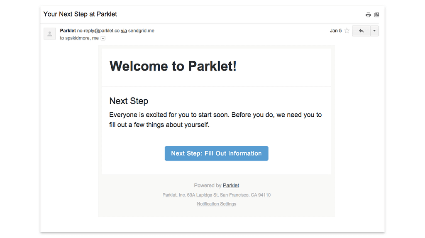
Task: Click the Parklet, Inc. address line
Action: click(217, 195)
